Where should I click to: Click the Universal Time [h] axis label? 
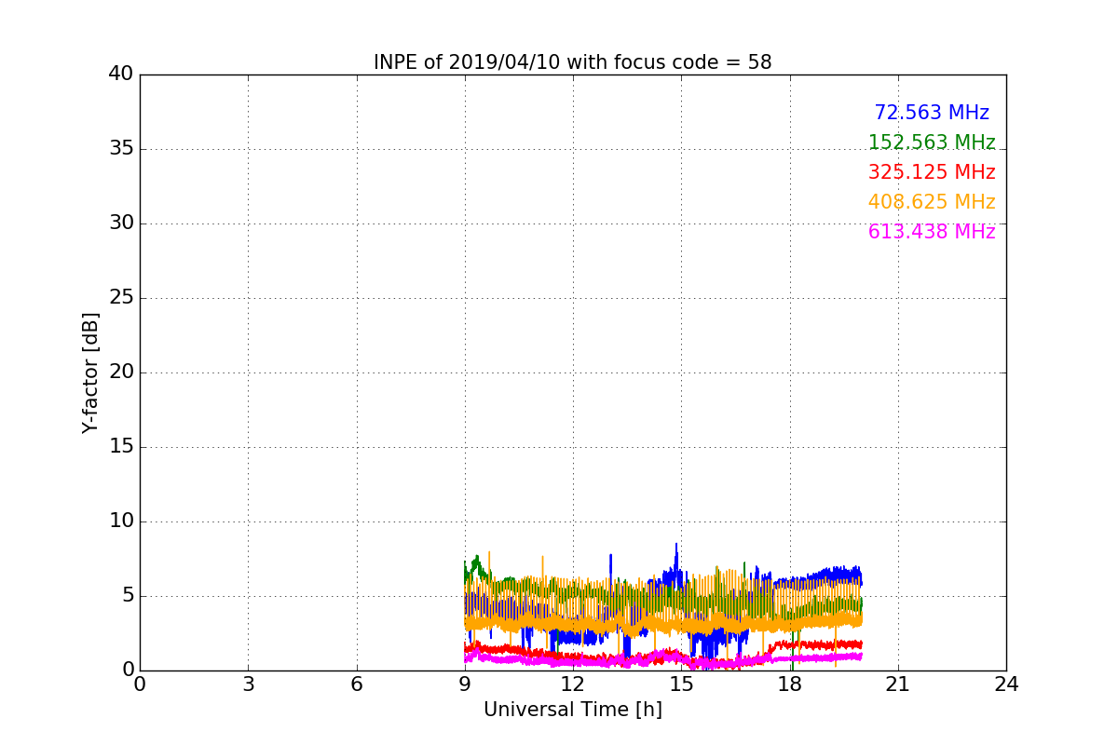pos(573,710)
